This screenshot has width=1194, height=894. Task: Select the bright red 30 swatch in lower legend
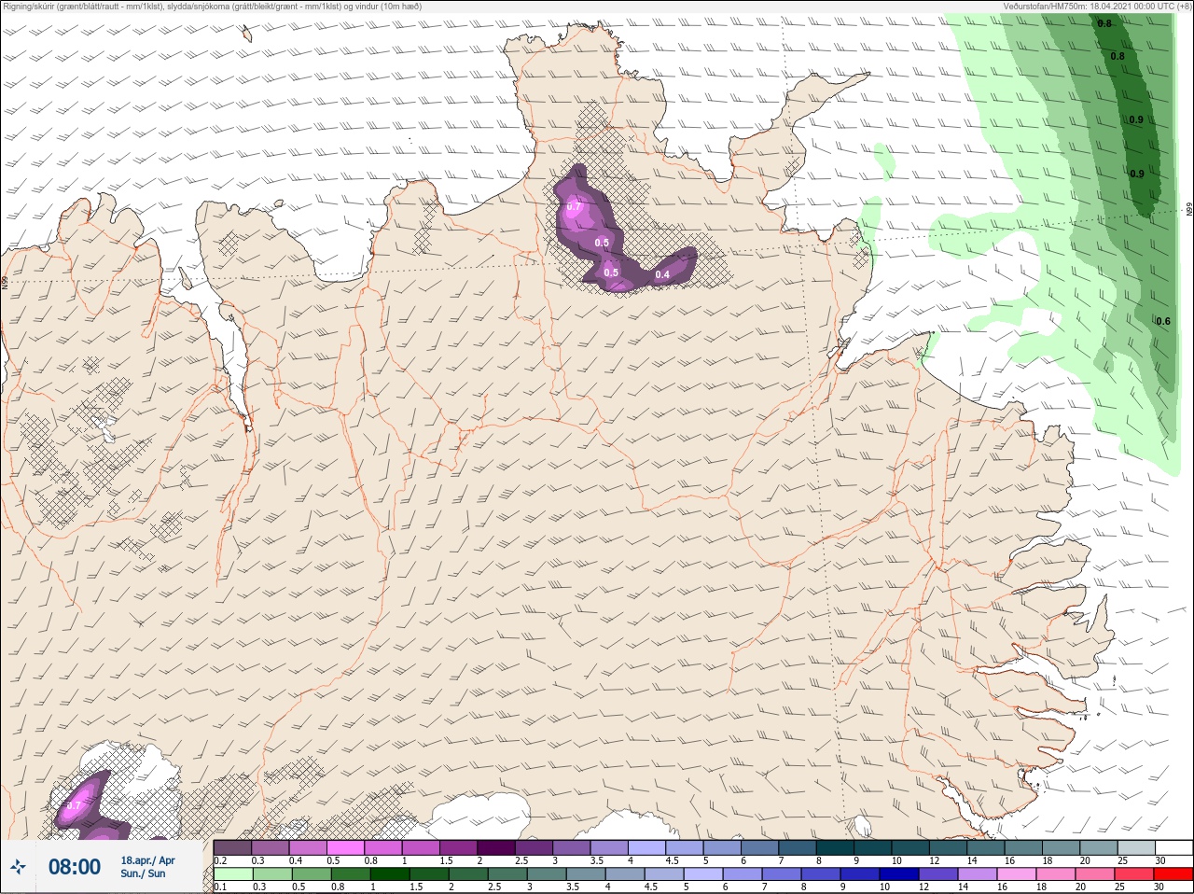1173,874
